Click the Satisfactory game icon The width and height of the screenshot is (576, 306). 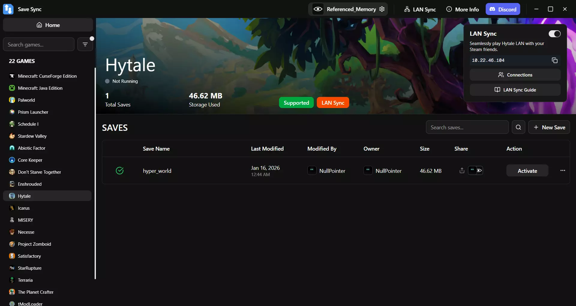tap(12, 256)
